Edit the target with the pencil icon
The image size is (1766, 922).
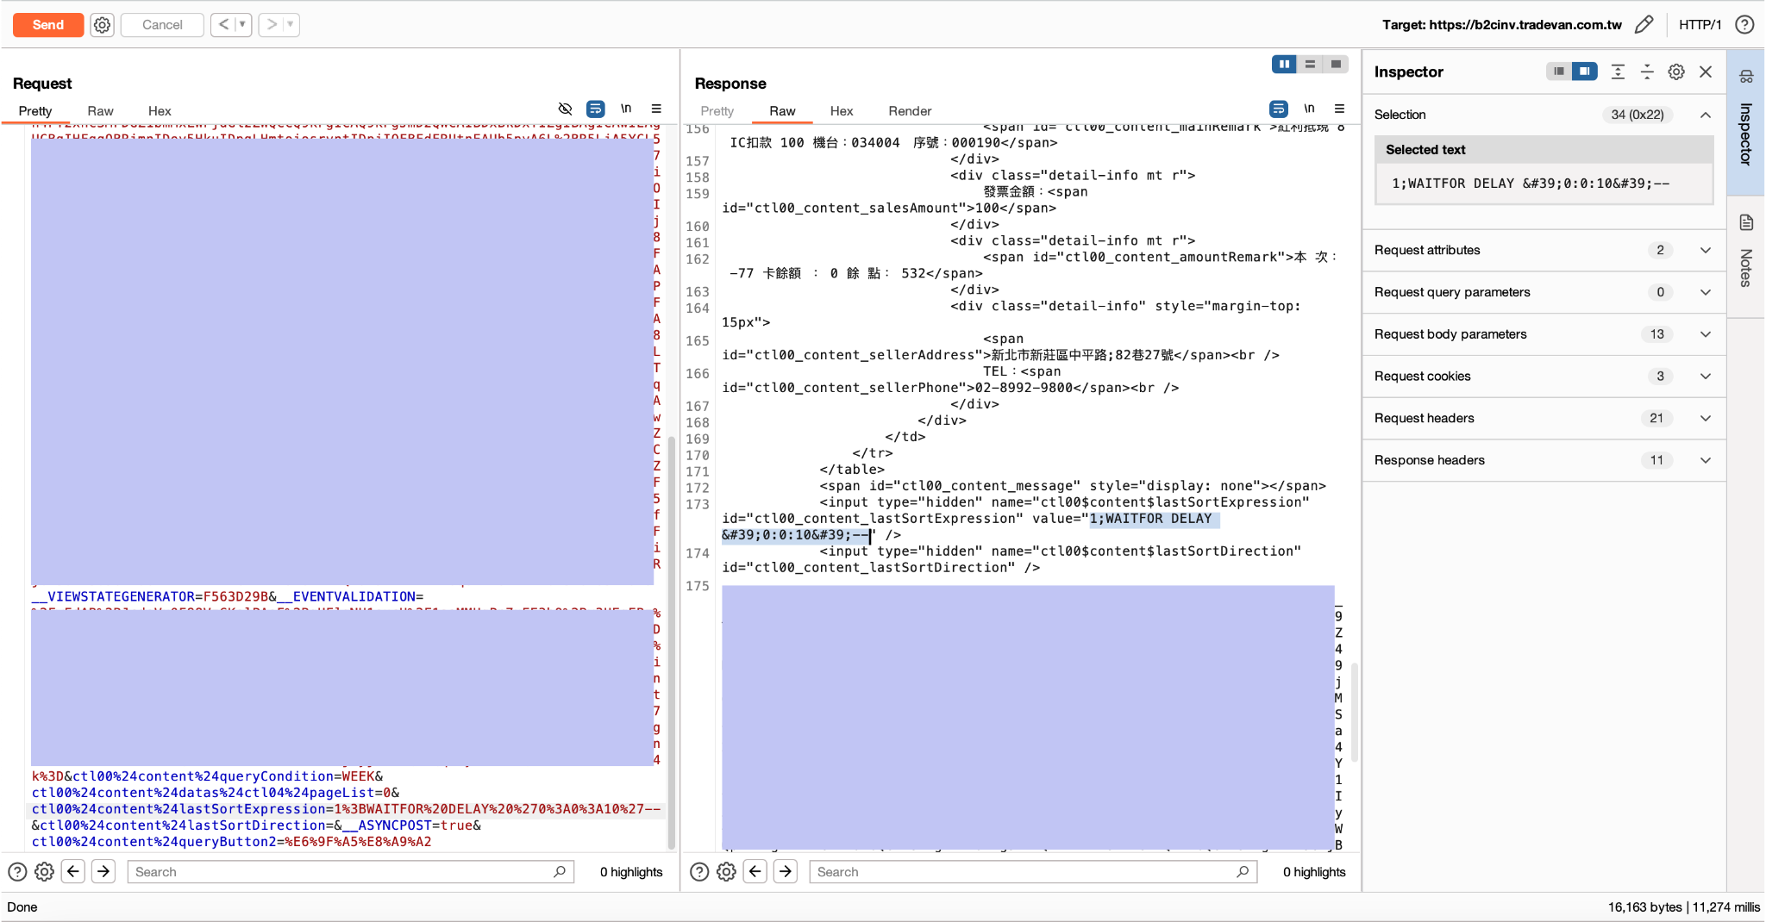tap(1644, 25)
